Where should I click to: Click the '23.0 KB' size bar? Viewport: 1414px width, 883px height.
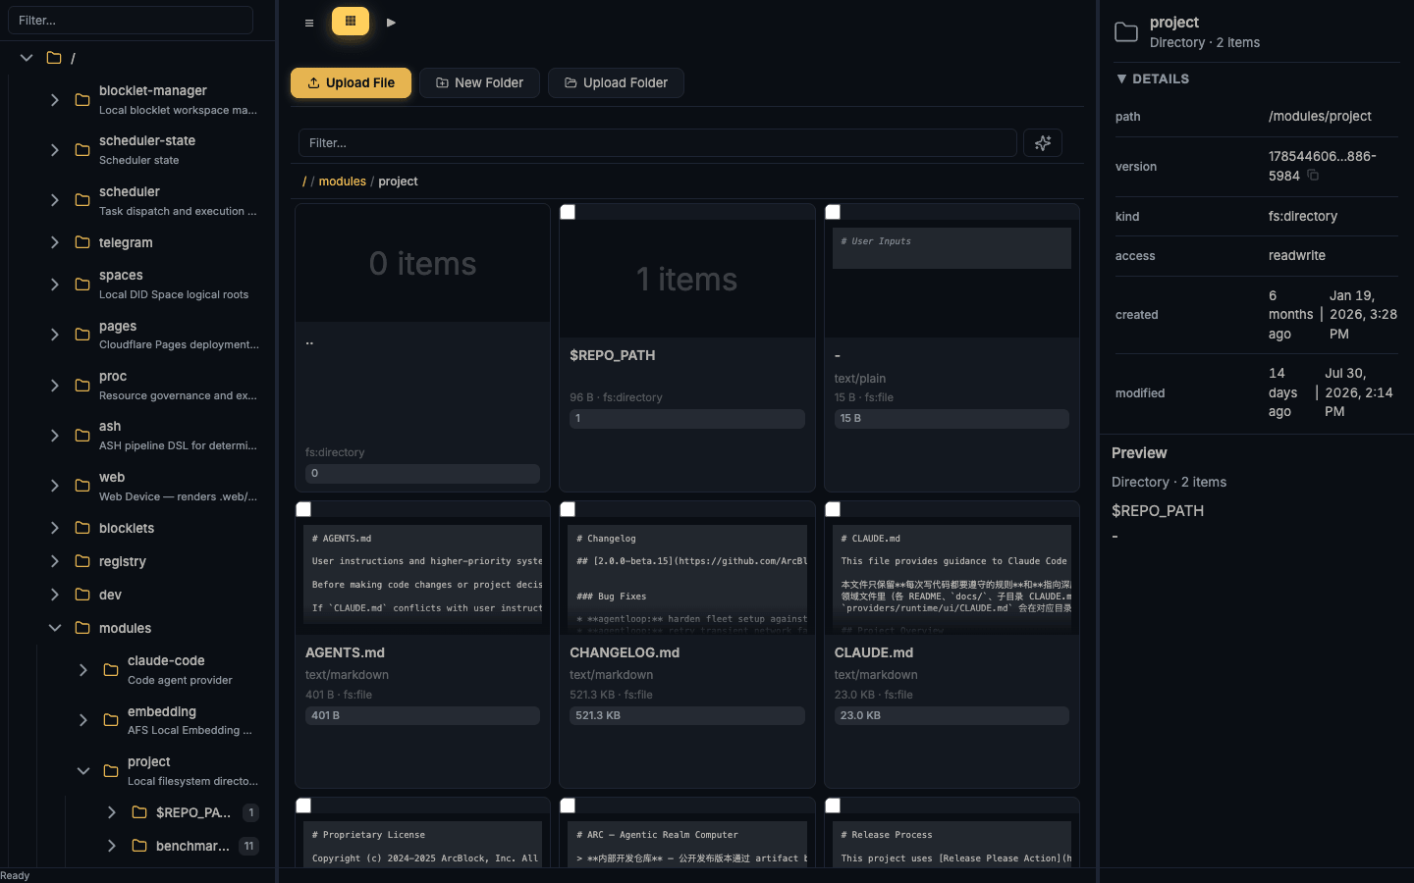click(x=952, y=715)
